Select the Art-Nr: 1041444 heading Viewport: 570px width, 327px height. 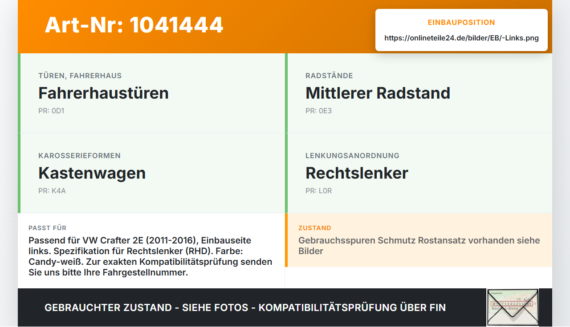pyautogui.click(x=134, y=25)
